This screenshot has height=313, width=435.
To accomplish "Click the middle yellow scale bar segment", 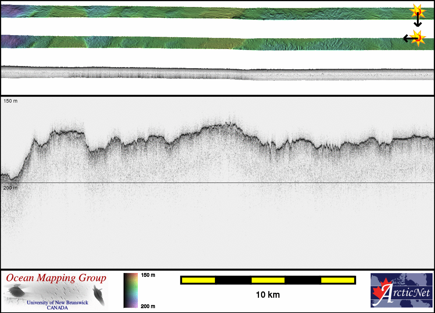I will click(268, 280).
